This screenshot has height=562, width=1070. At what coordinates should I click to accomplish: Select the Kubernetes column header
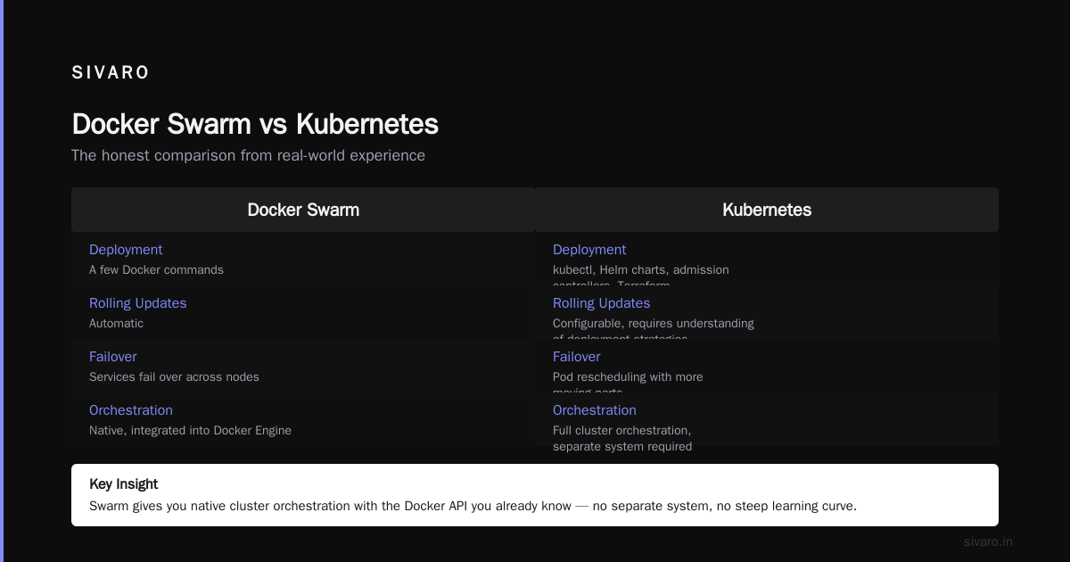coord(767,210)
